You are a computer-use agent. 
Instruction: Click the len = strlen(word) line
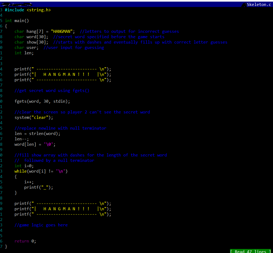click(37, 133)
